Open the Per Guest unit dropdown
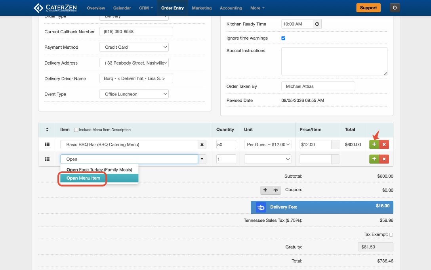The image size is (431, 270). (268, 145)
